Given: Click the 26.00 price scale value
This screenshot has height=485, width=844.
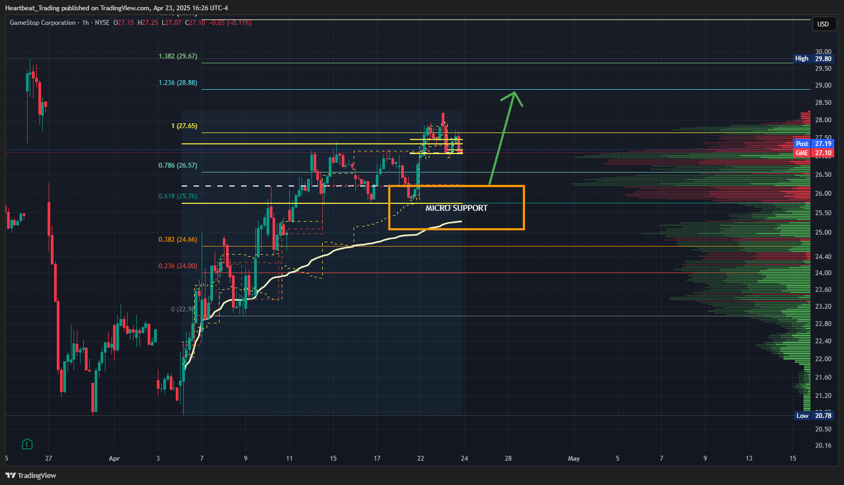Looking at the screenshot, I should tap(823, 194).
